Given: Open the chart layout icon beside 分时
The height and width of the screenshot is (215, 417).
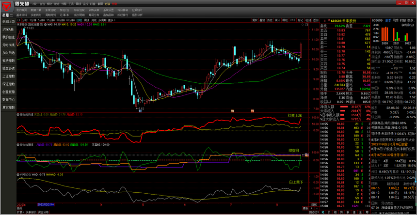Looking at the screenshot, I should pyautogui.click(x=18, y=20).
